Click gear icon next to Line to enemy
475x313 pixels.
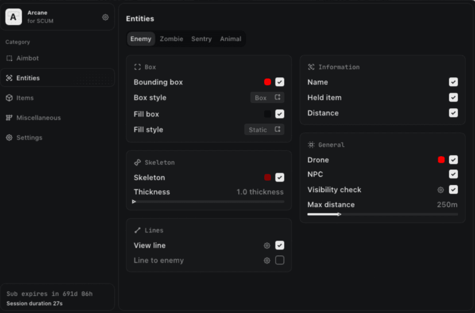point(267,260)
